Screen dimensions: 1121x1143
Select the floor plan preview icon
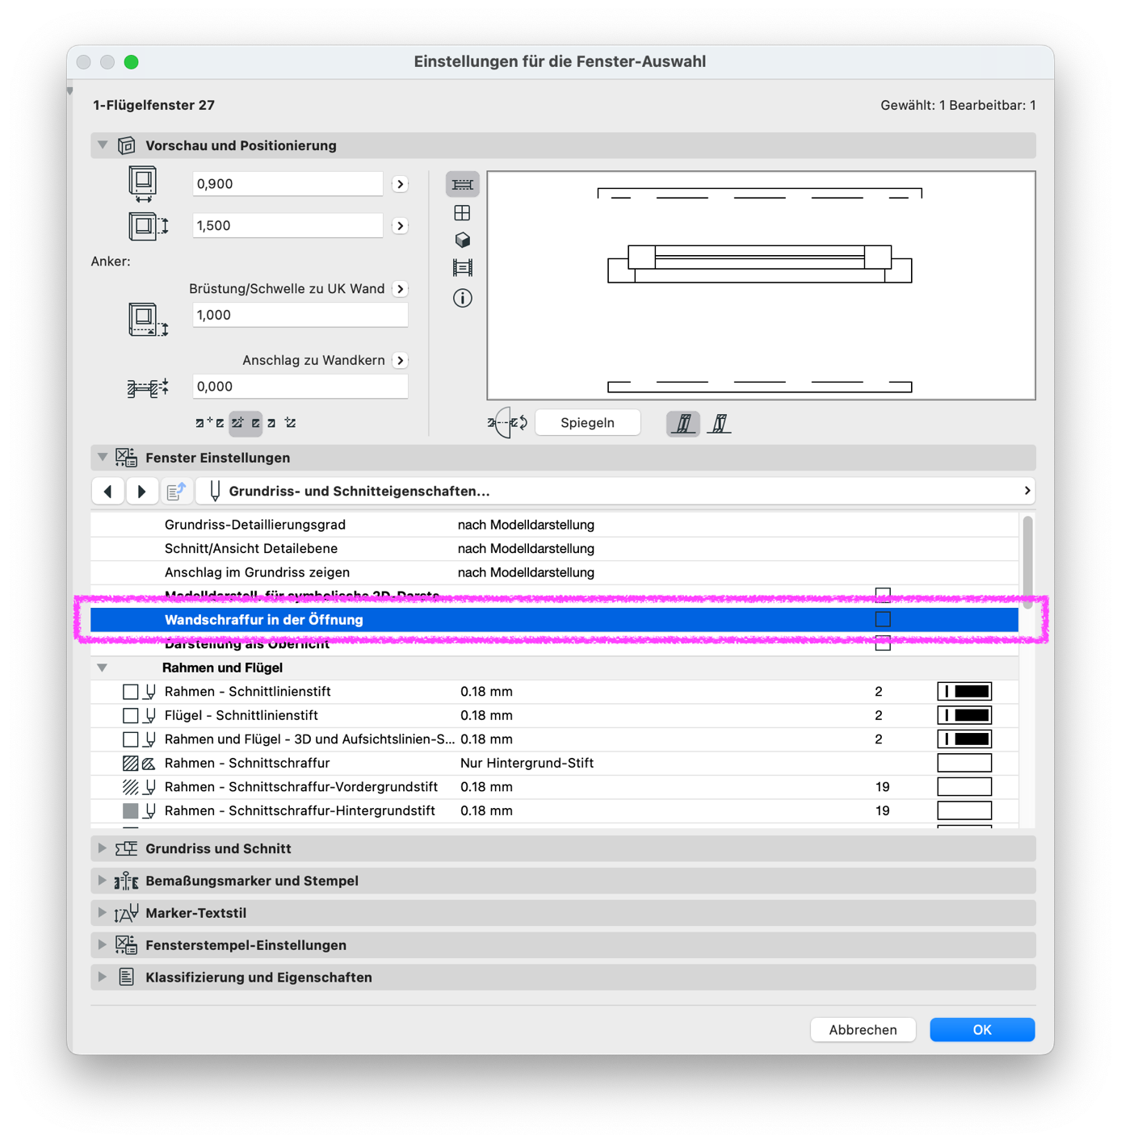pos(462,184)
